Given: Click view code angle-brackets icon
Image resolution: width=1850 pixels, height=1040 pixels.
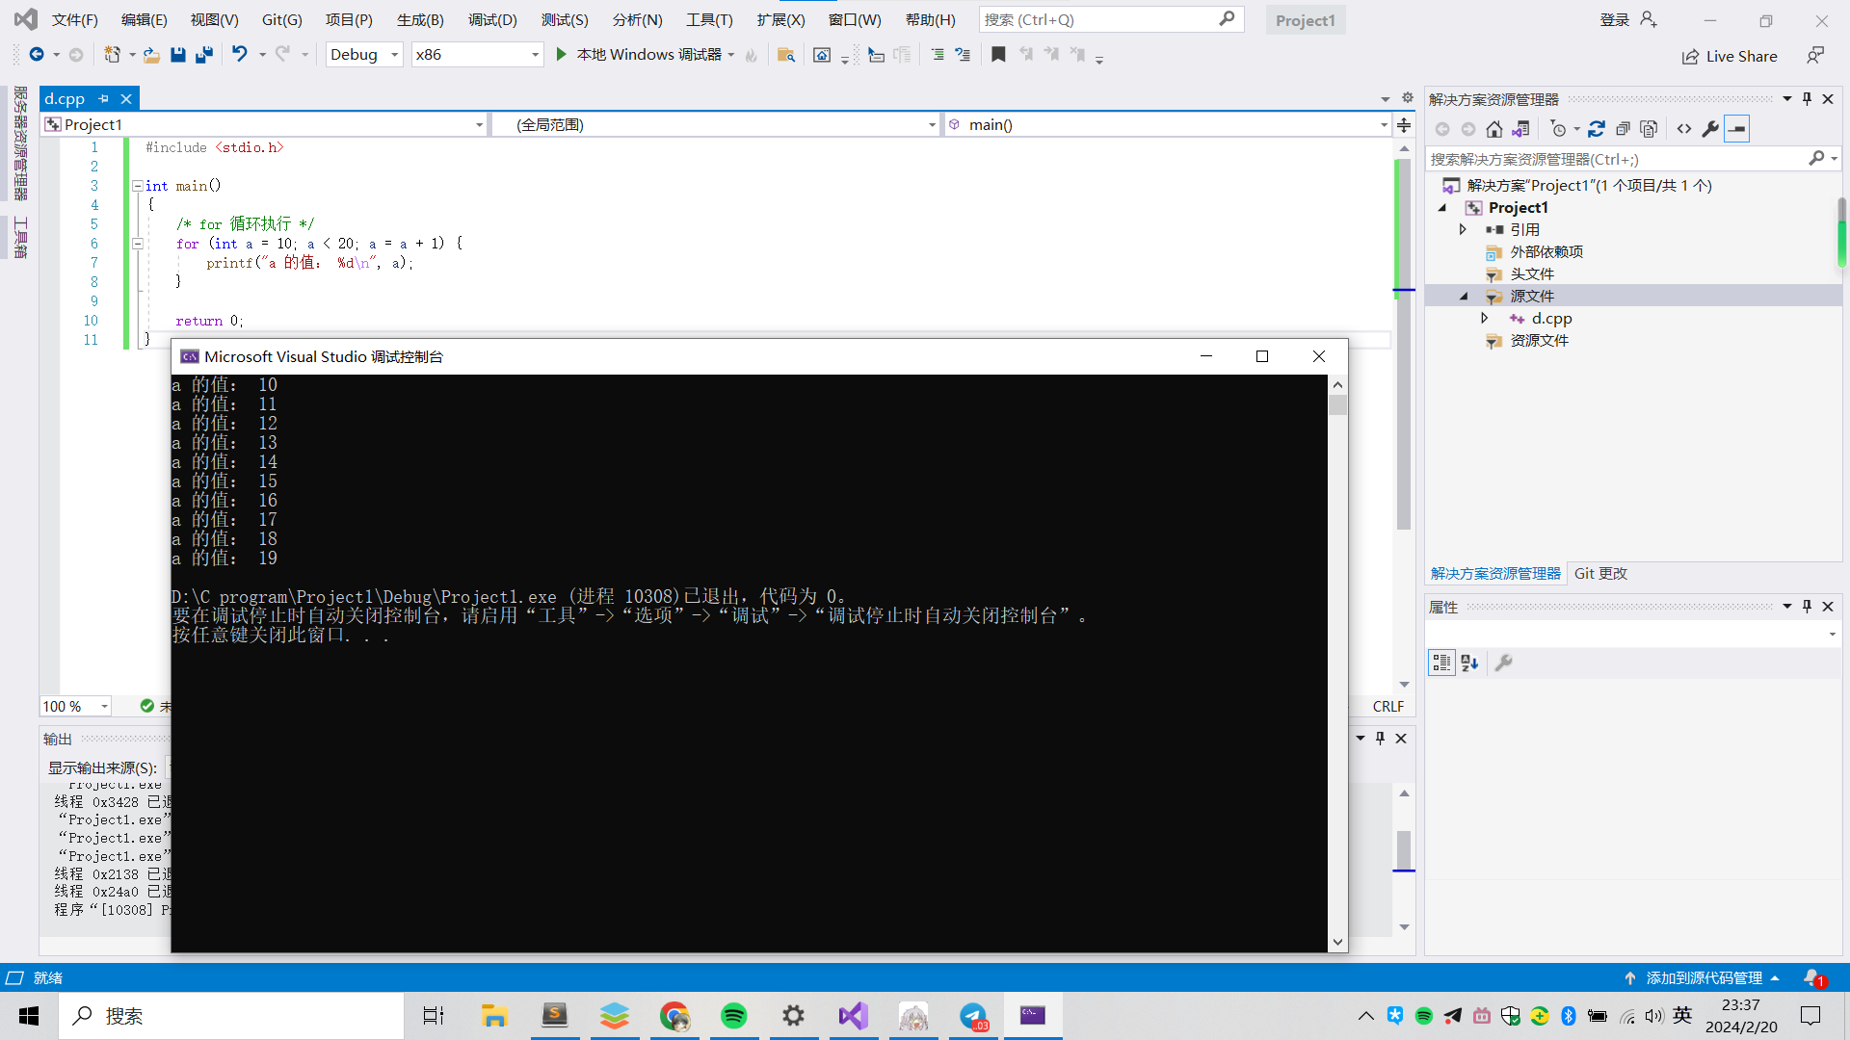Looking at the screenshot, I should [1684, 129].
